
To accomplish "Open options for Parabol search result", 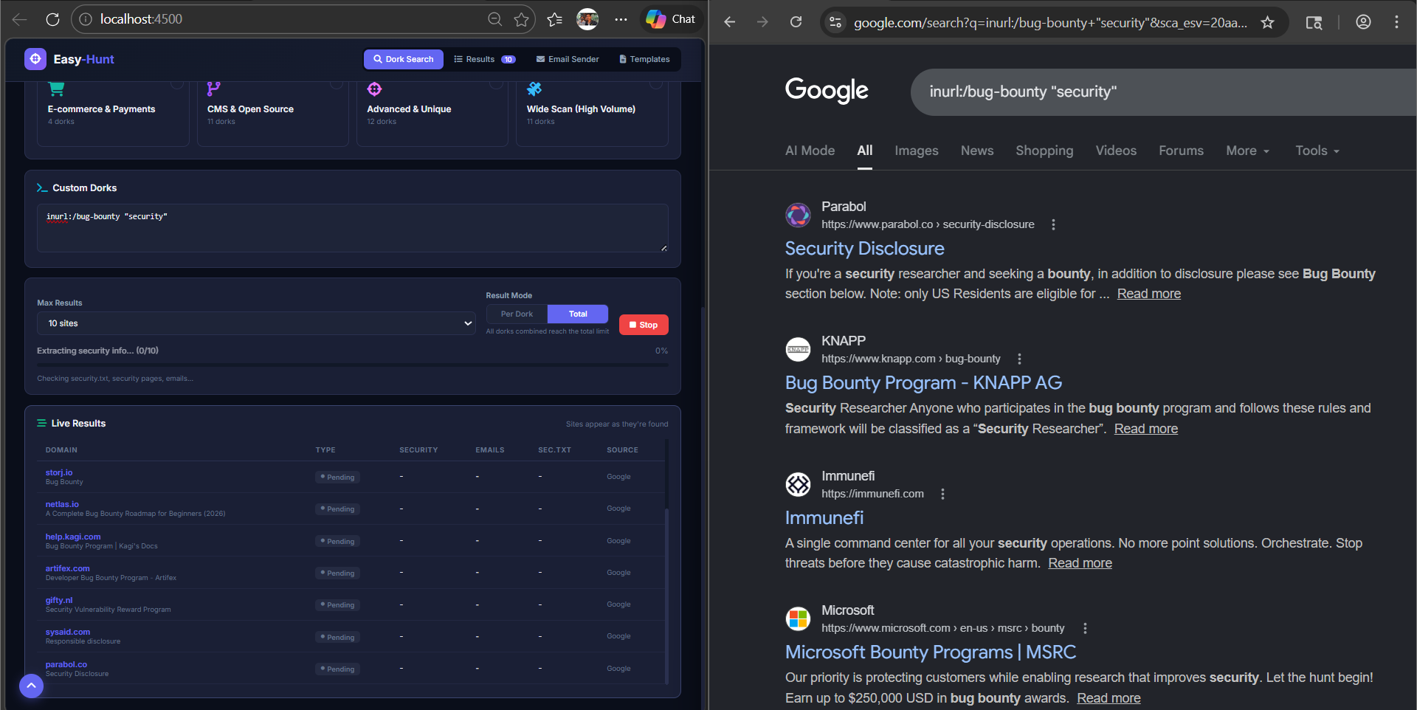I will [1053, 224].
